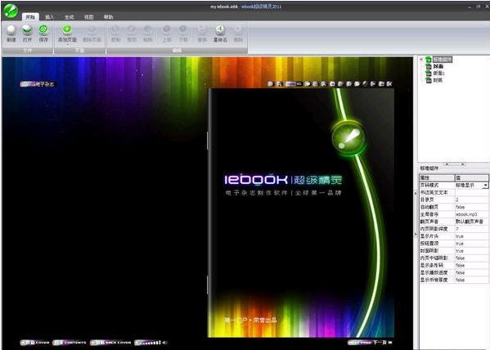Adjust the volume level bar at bottom

pos(148,343)
